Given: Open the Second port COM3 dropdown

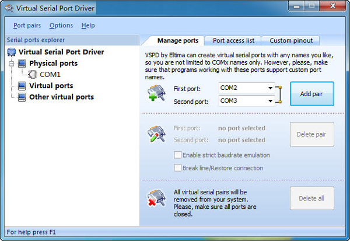Looking at the screenshot, I should pyautogui.click(x=270, y=101).
